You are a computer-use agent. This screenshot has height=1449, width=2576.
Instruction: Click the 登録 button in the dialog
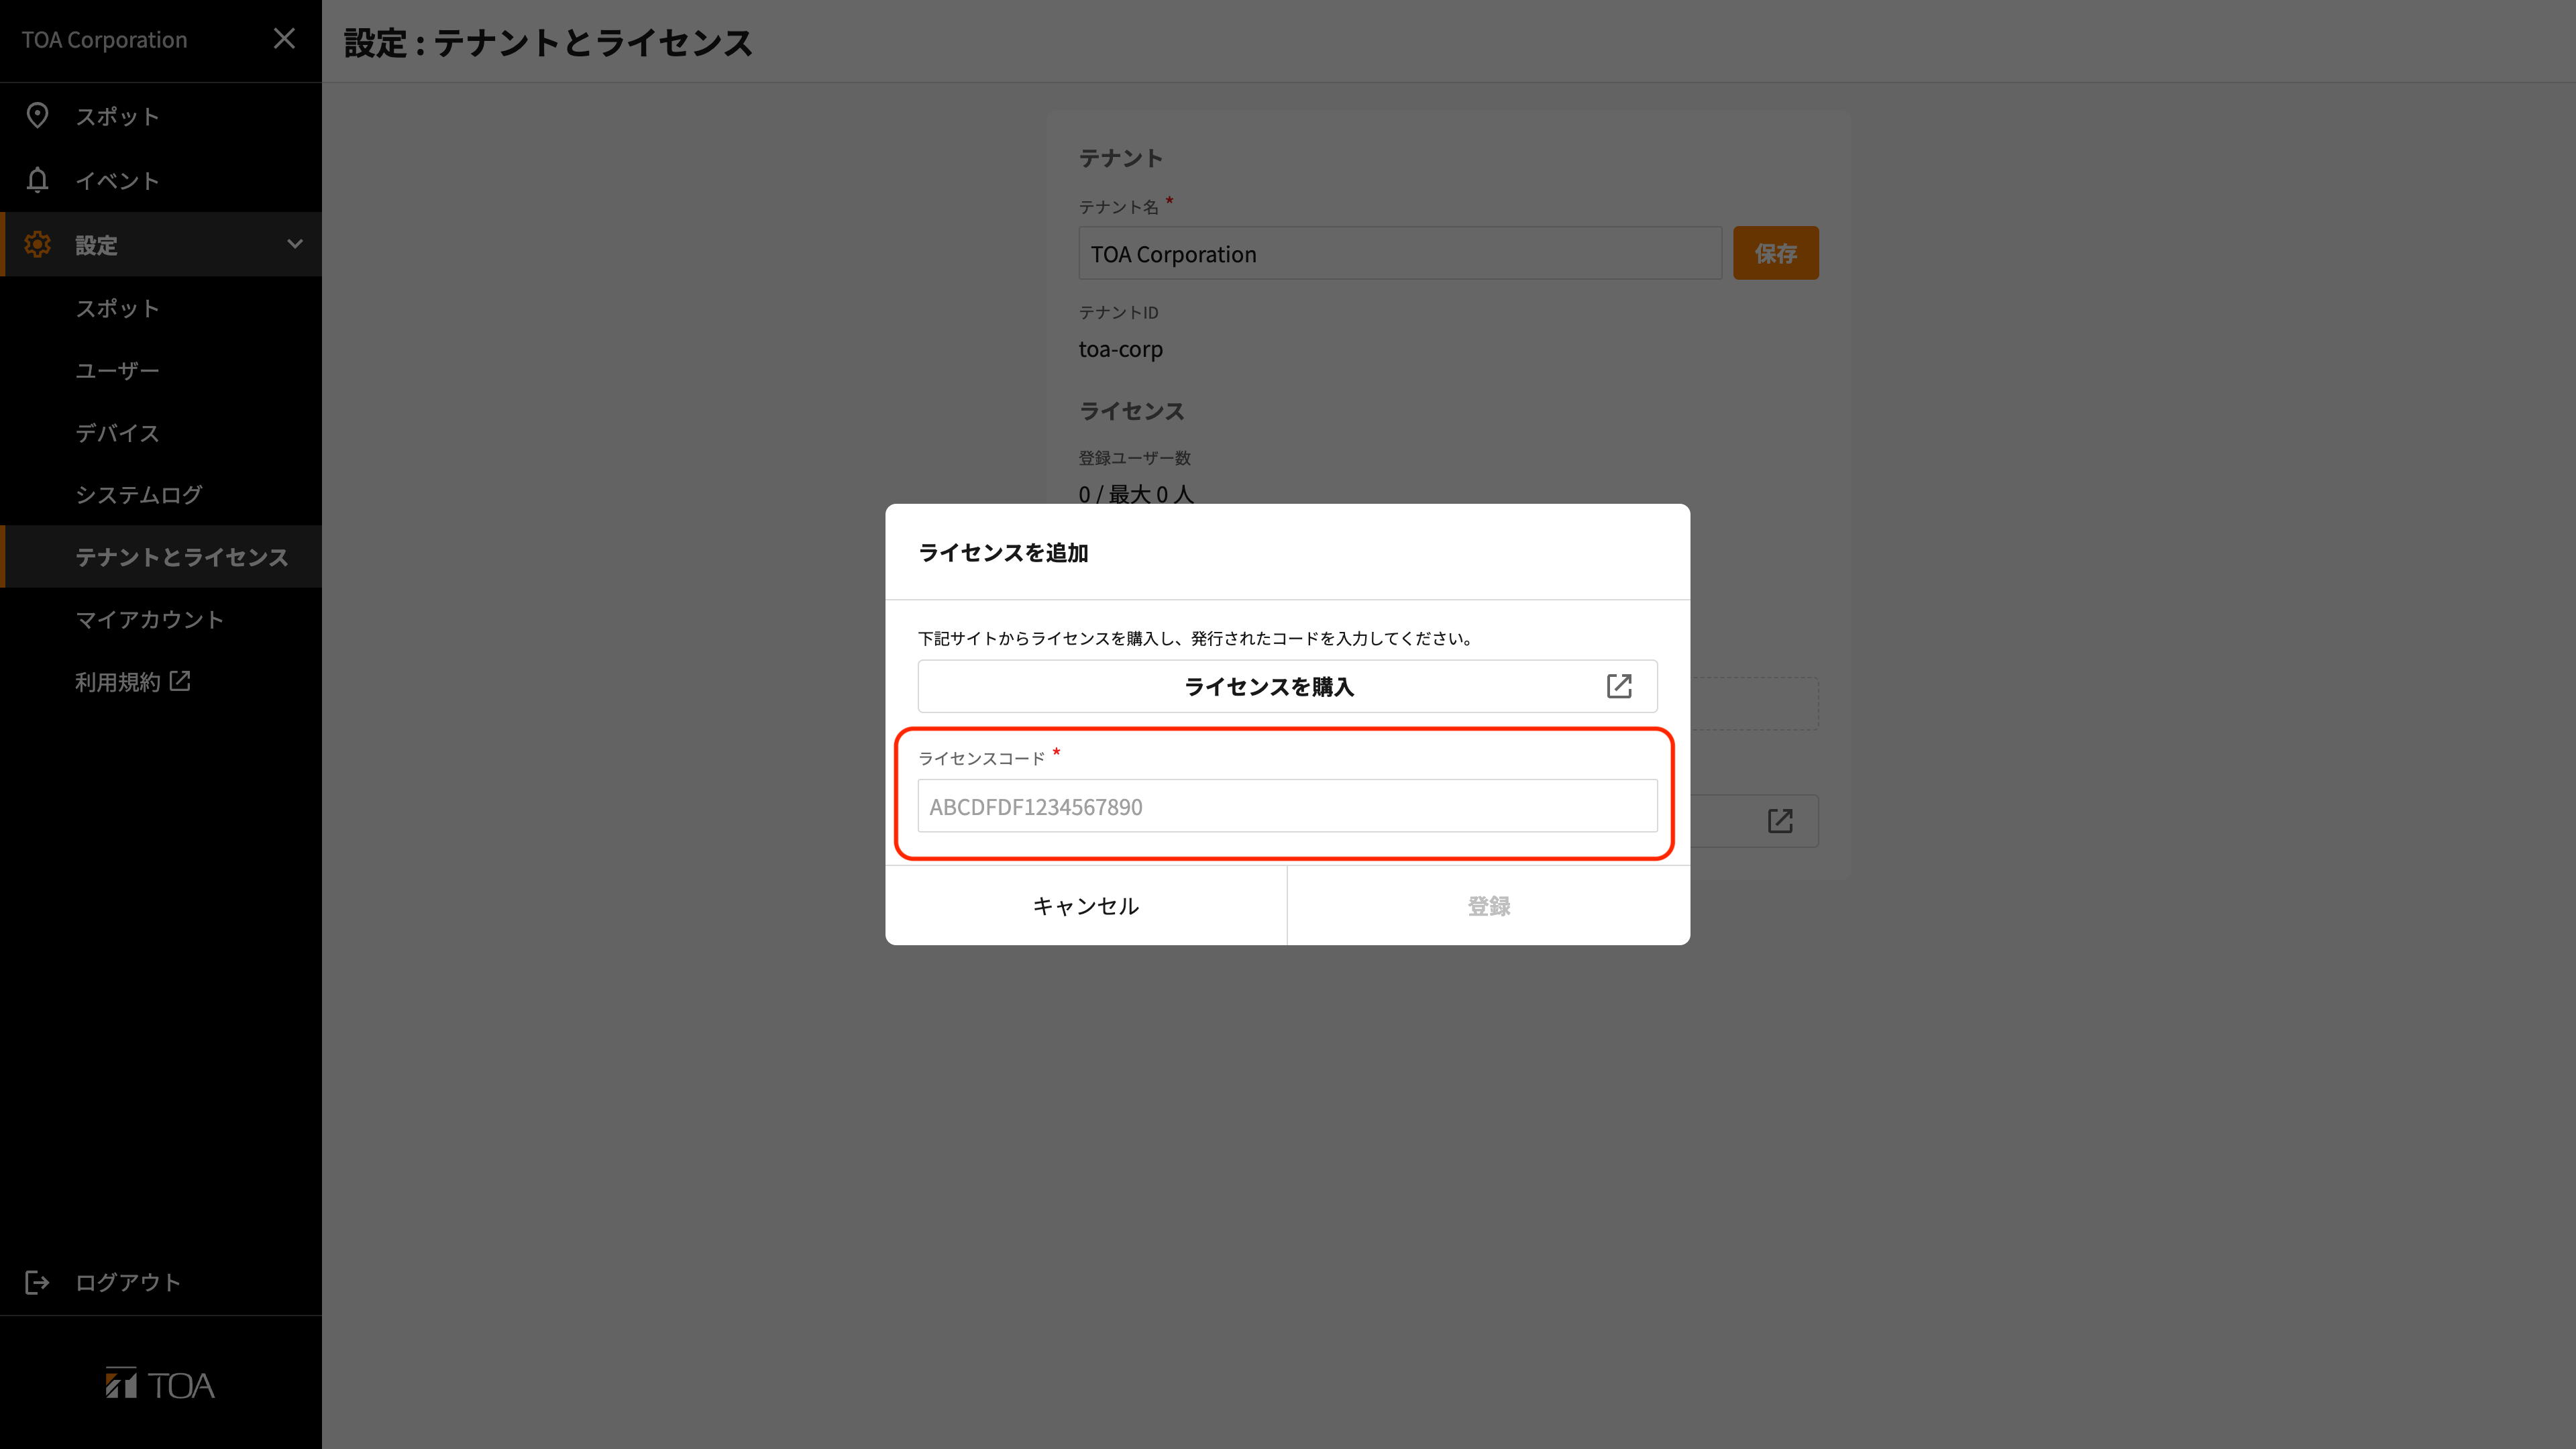pos(1489,905)
